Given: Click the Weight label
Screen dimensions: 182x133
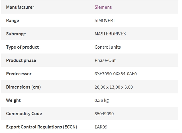Looking at the screenshot, I should pos(13,100).
